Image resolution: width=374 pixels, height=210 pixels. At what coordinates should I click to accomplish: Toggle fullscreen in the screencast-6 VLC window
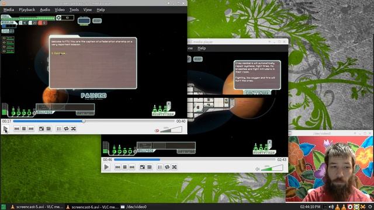143,167
